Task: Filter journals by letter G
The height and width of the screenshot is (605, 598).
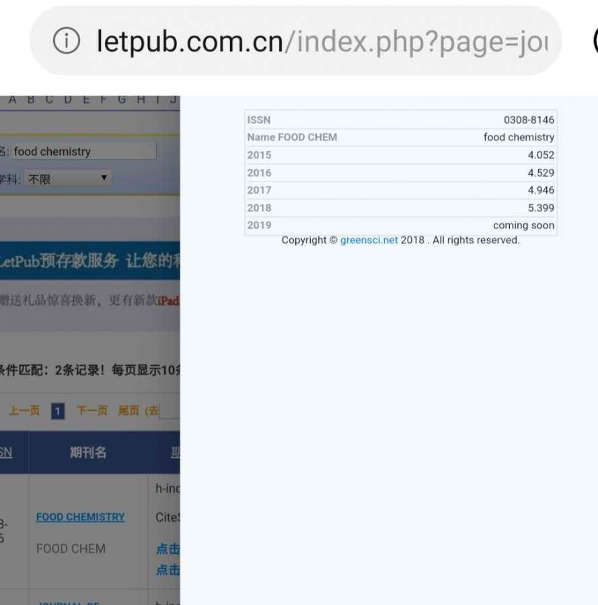Action: click(122, 99)
